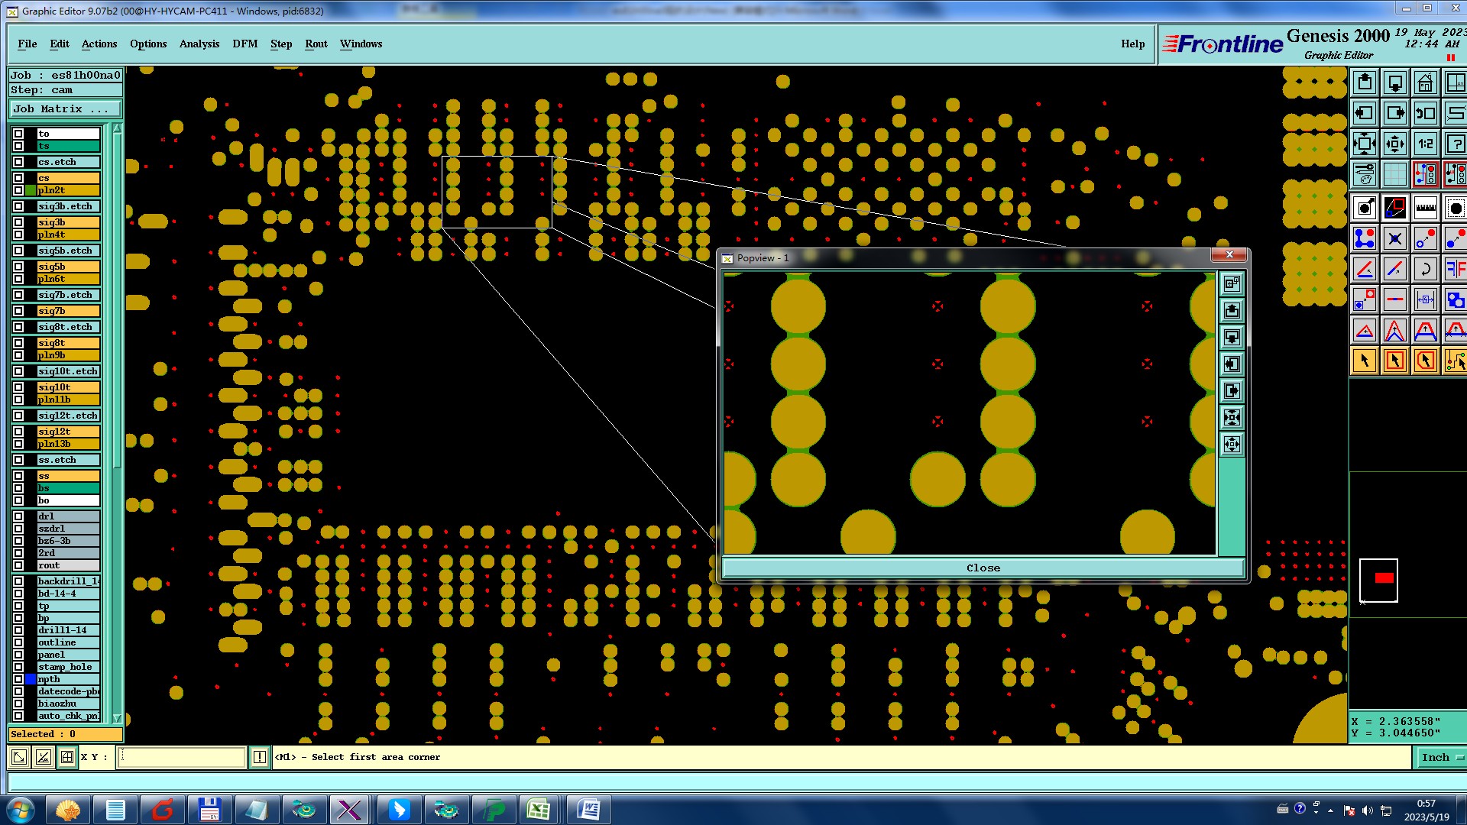Close the Popview window via Close button
Viewport: 1467px width, 825px height.
(983, 568)
